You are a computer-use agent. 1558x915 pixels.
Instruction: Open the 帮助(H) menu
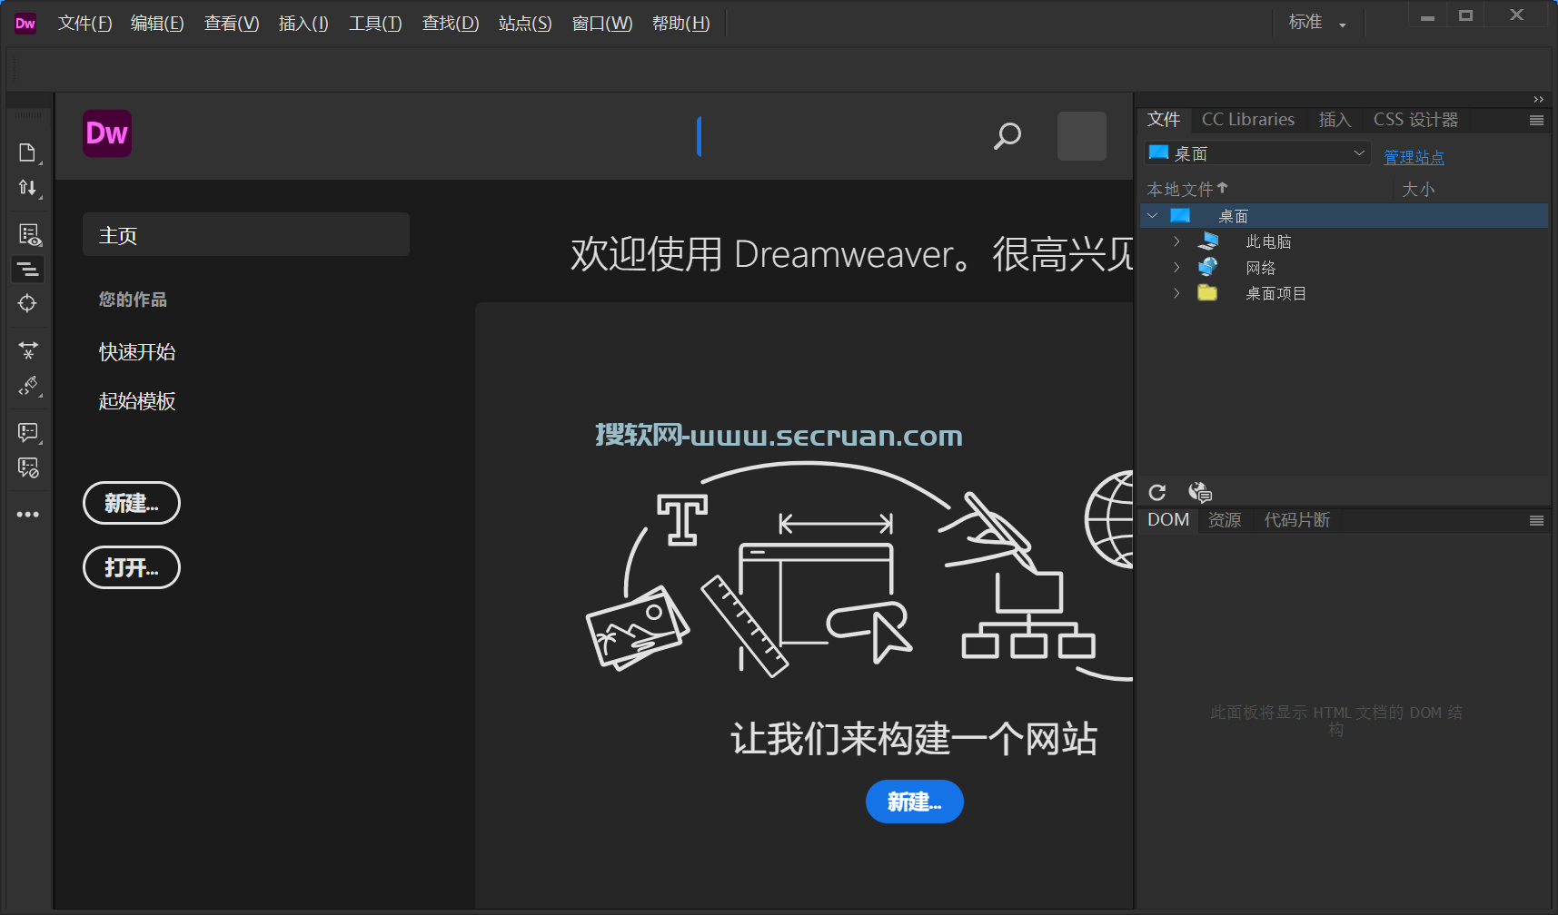[681, 24]
